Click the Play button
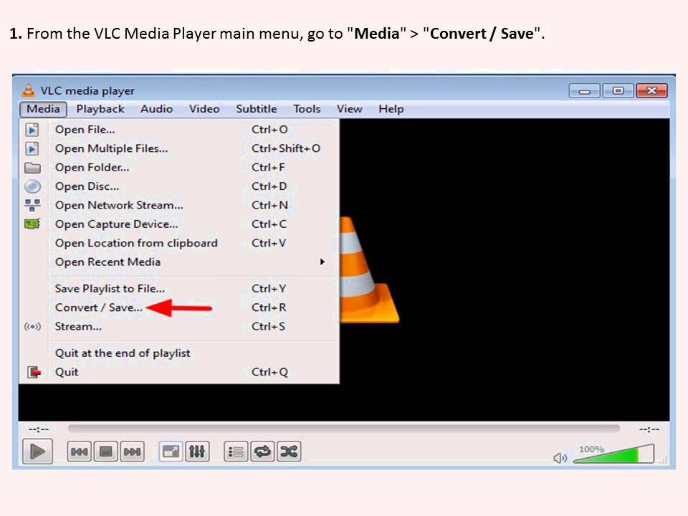 (x=37, y=451)
